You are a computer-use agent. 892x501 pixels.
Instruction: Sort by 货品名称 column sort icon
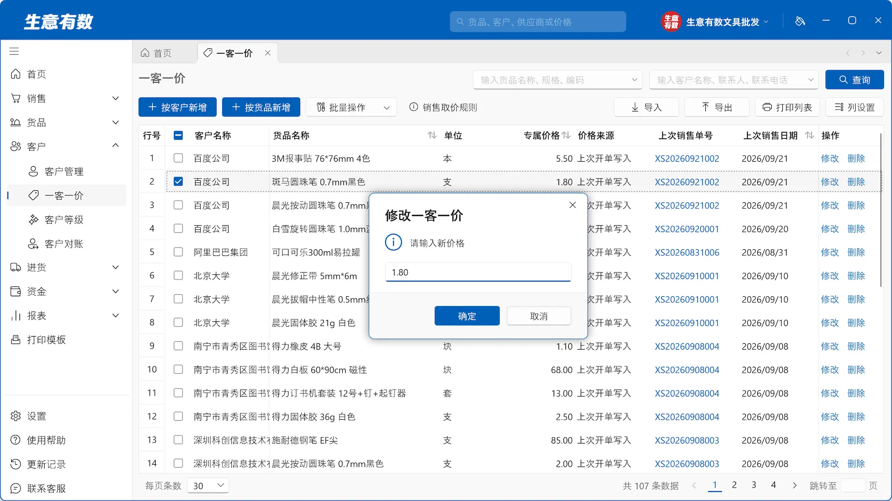(x=432, y=136)
